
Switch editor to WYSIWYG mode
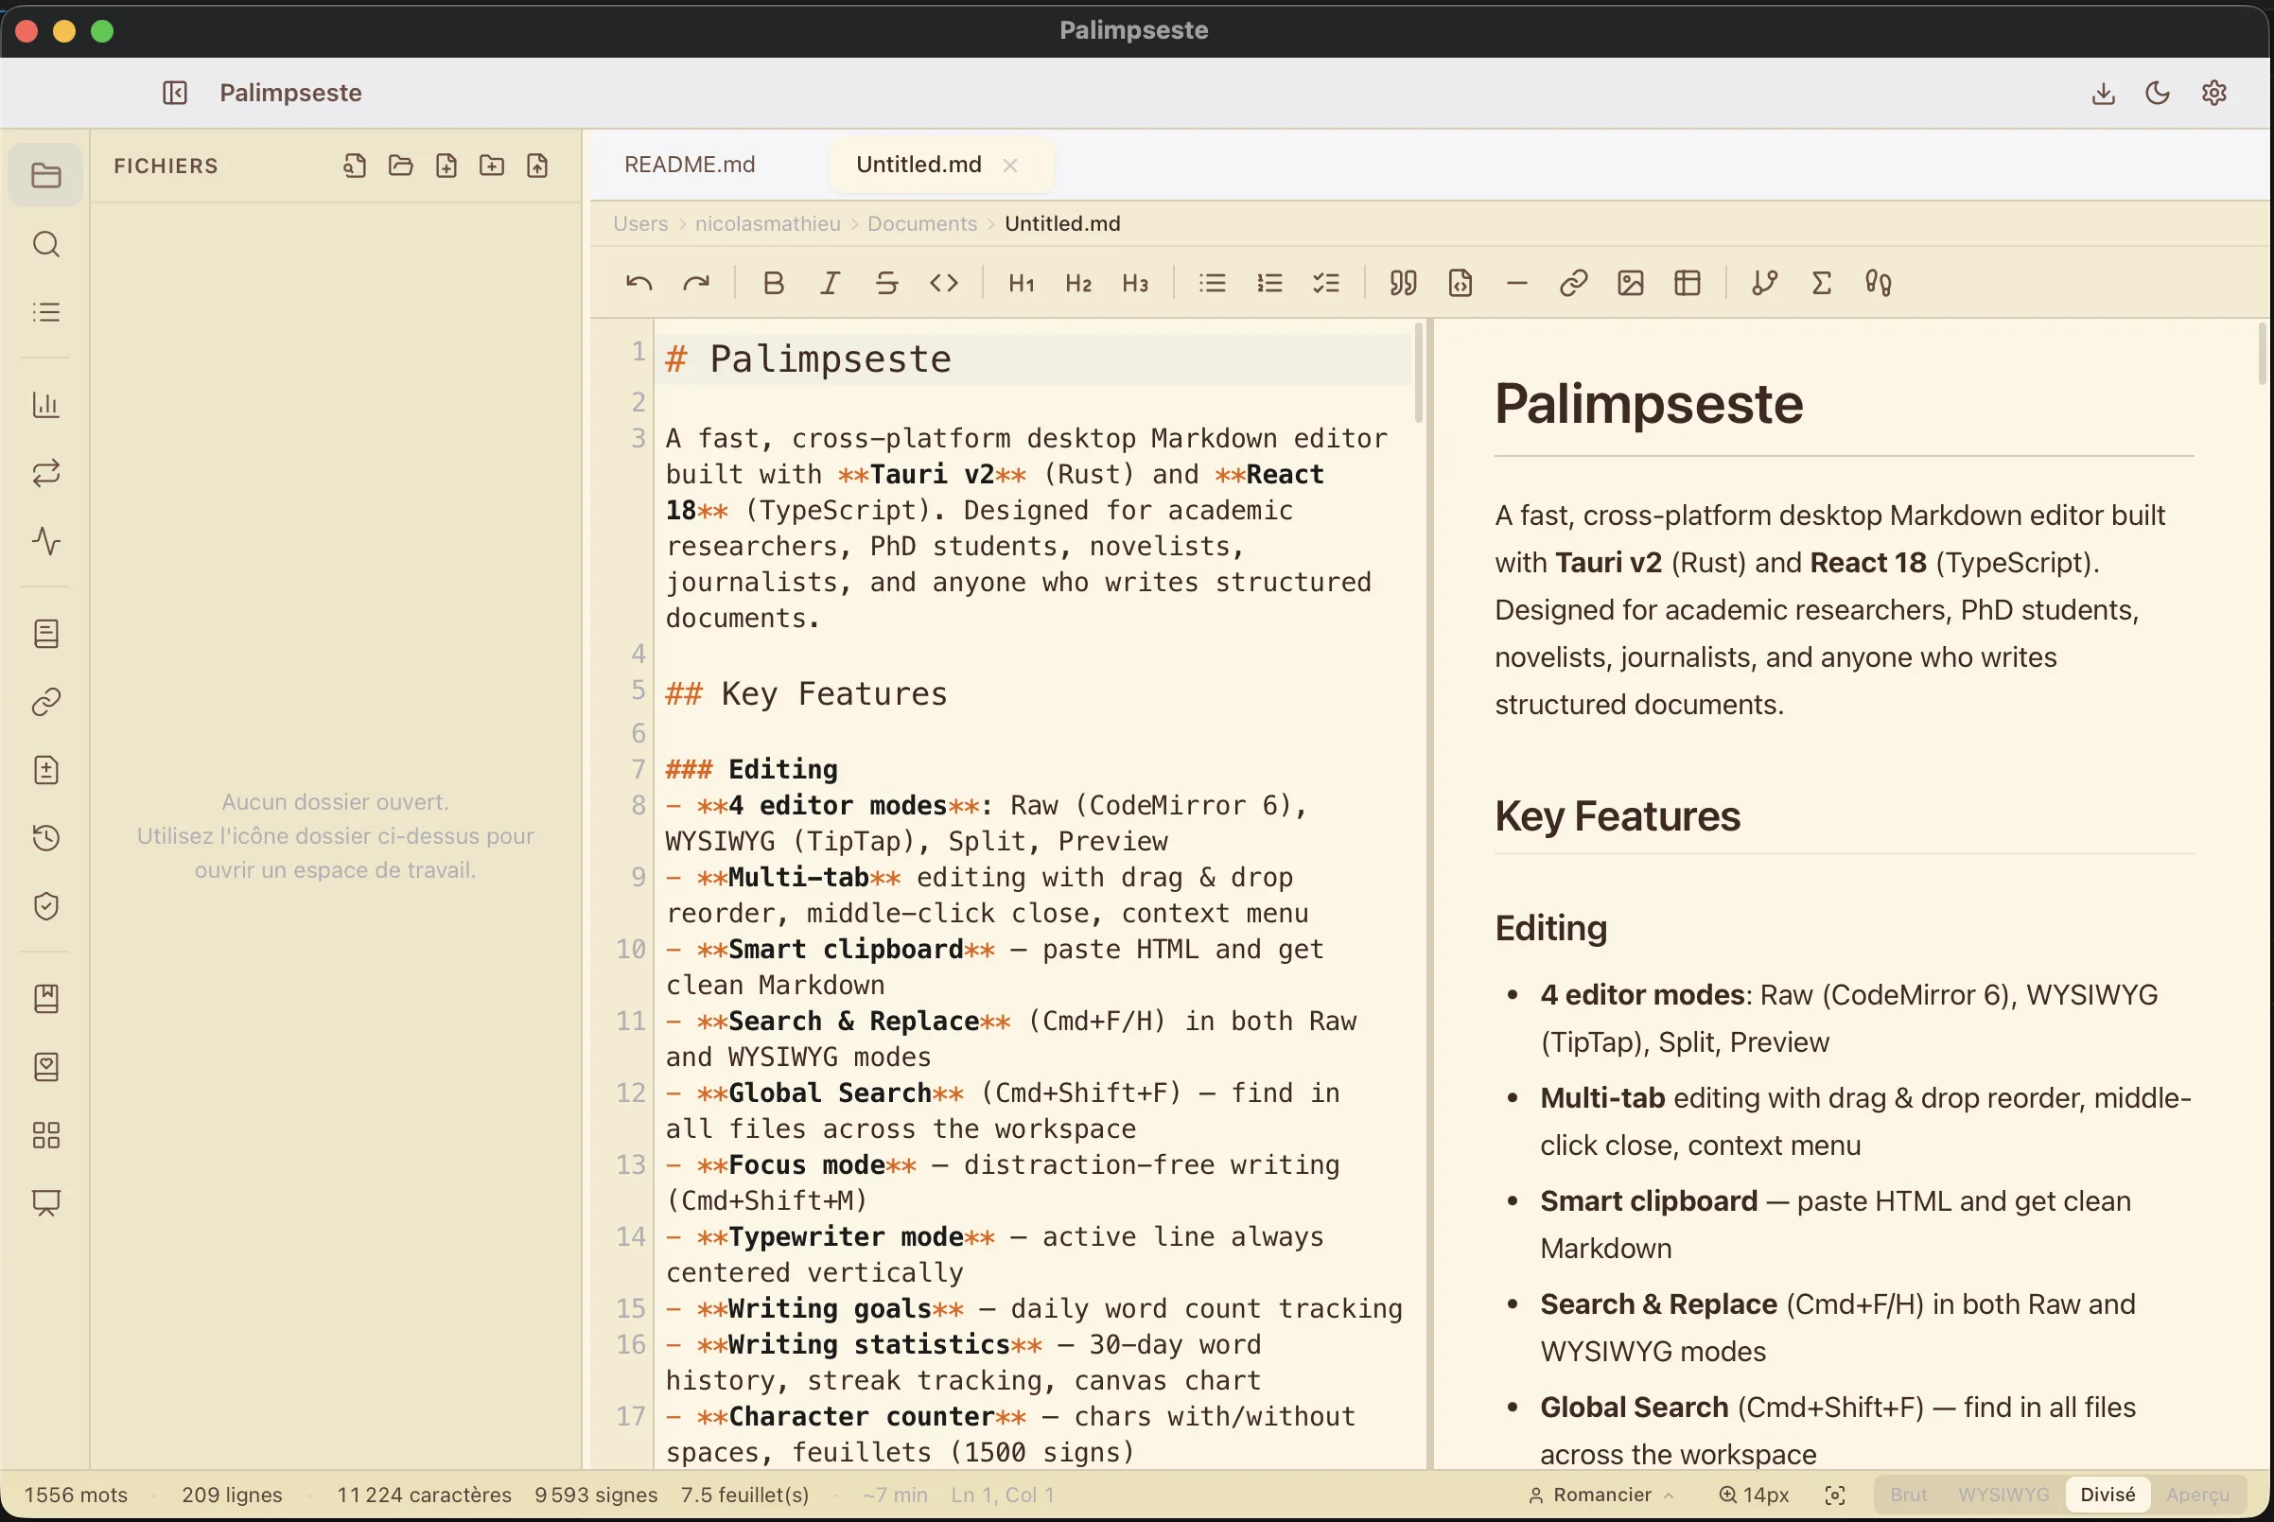[2003, 1495]
